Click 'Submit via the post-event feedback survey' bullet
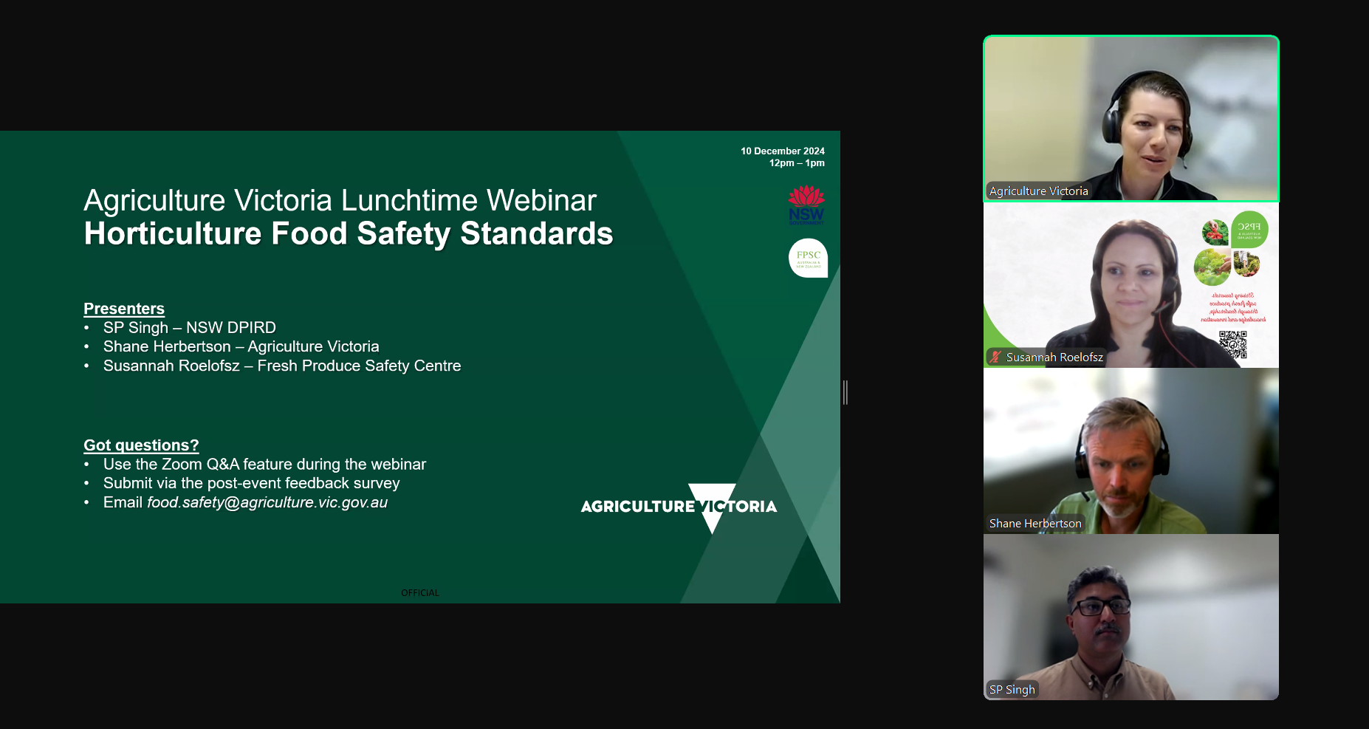The width and height of the screenshot is (1369, 729). click(251, 483)
